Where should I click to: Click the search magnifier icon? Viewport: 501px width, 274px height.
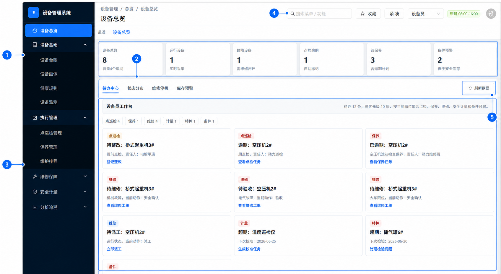pyautogui.click(x=292, y=14)
